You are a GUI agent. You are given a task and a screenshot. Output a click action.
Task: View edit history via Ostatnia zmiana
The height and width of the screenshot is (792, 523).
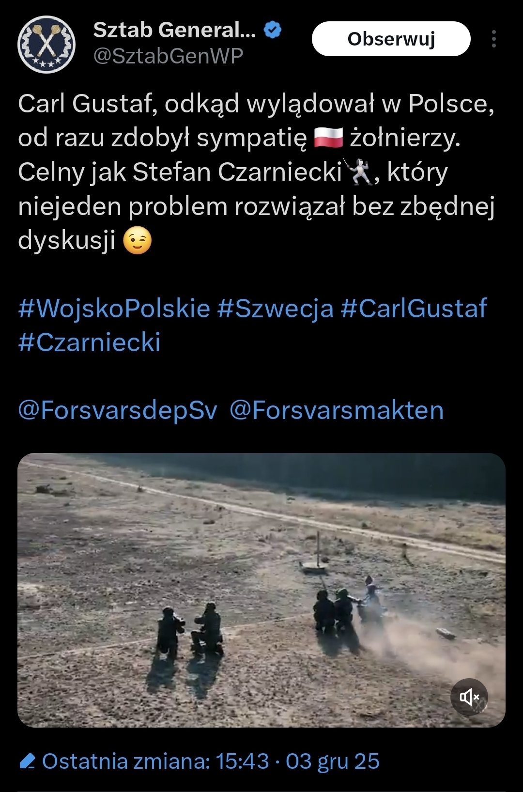point(211,761)
